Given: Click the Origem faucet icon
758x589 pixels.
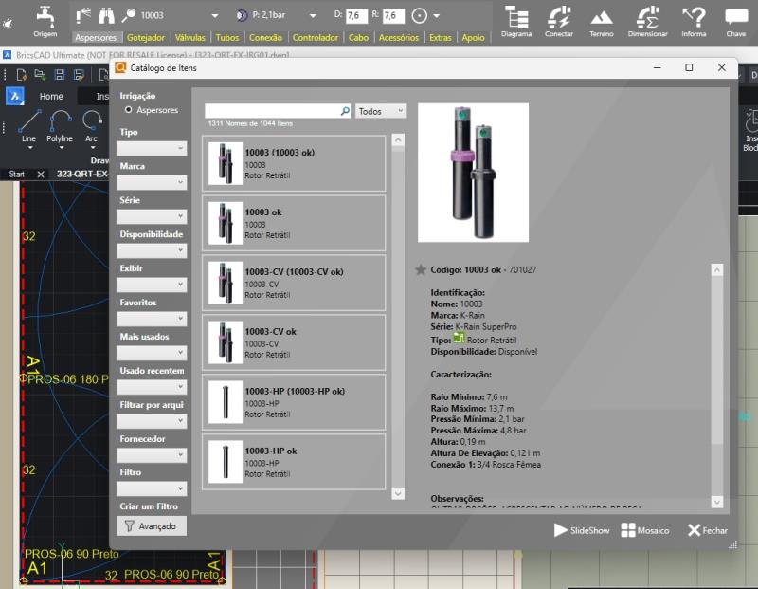Looking at the screenshot, I should (45, 16).
